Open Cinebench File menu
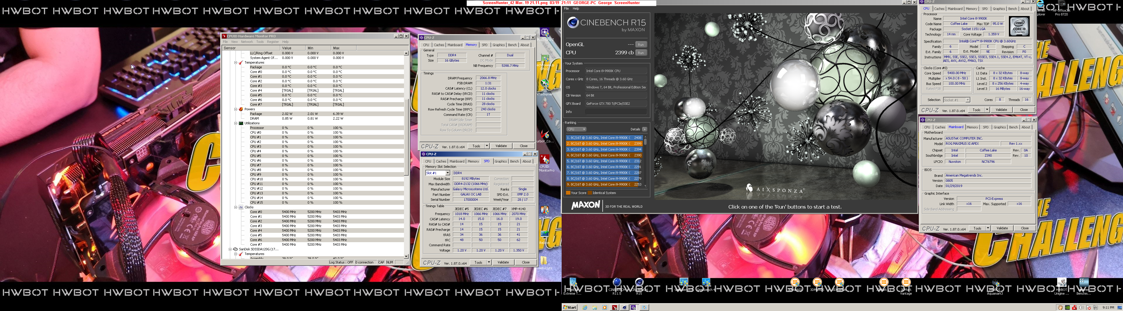 (567, 9)
